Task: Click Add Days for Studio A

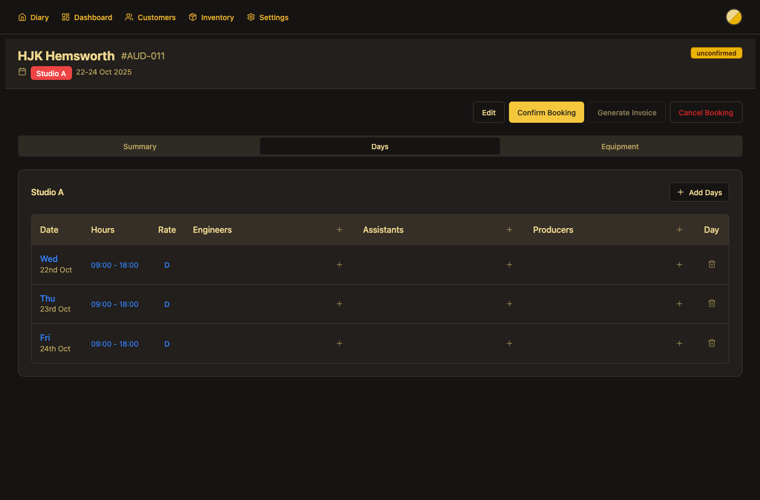Action: (699, 192)
